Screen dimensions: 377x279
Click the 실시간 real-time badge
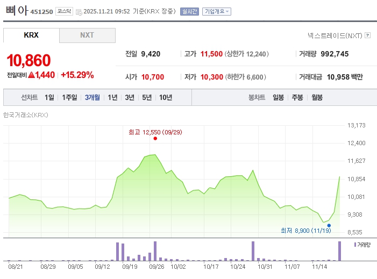[x=189, y=11]
